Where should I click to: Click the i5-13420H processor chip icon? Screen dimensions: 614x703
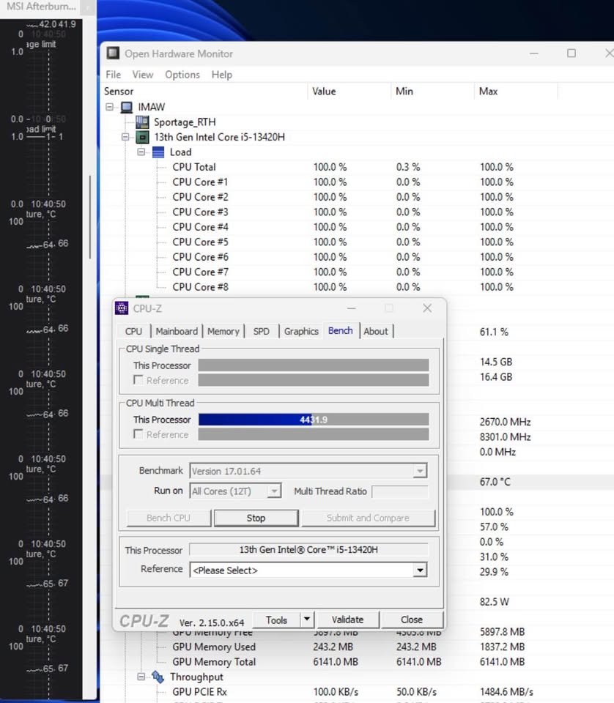click(141, 137)
